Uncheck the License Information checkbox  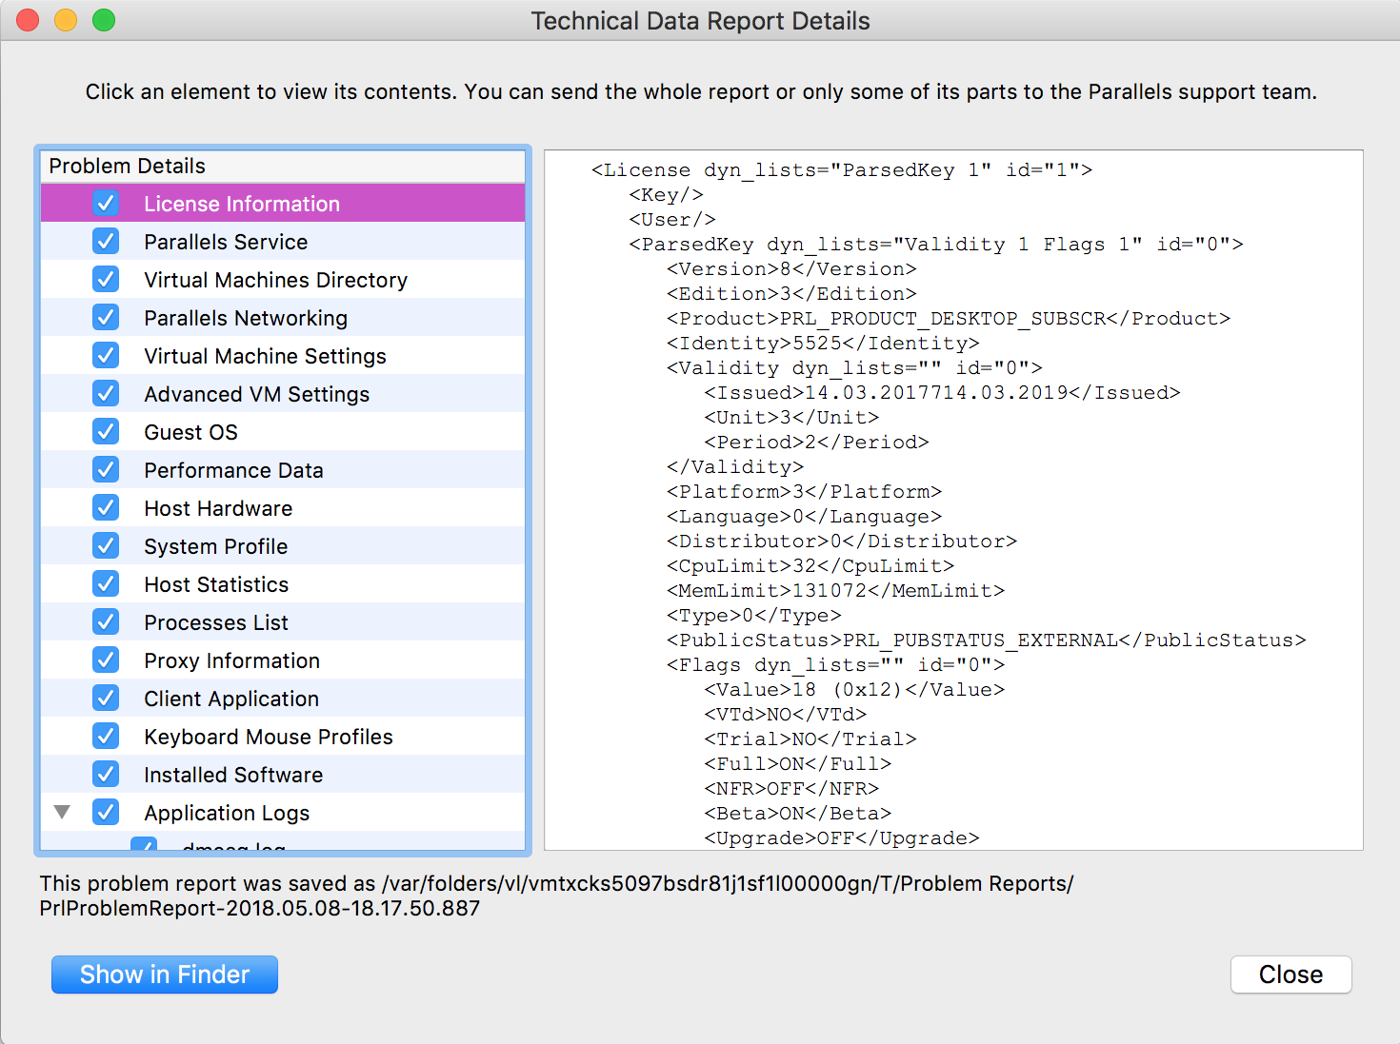pyautogui.click(x=106, y=204)
